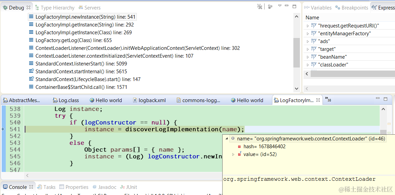
Task: Expand the "entityManagerFactory" expression
Action: (307, 34)
